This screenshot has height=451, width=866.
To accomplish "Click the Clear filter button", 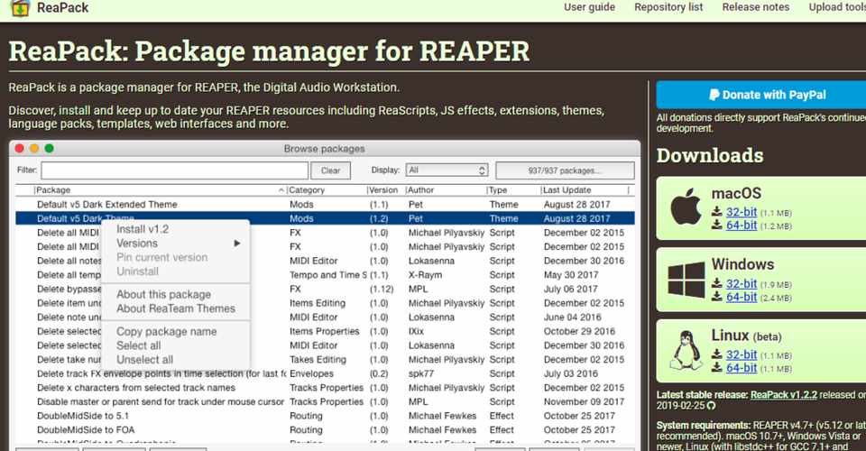I will [x=330, y=170].
